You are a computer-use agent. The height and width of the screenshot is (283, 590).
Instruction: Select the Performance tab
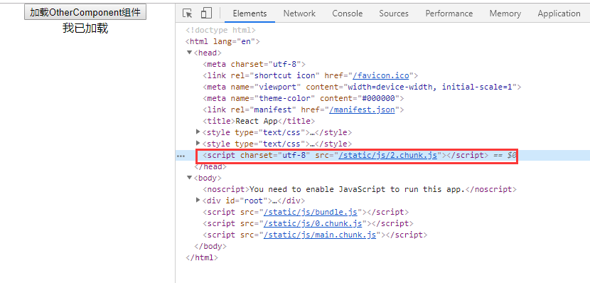pyautogui.click(x=449, y=14)
